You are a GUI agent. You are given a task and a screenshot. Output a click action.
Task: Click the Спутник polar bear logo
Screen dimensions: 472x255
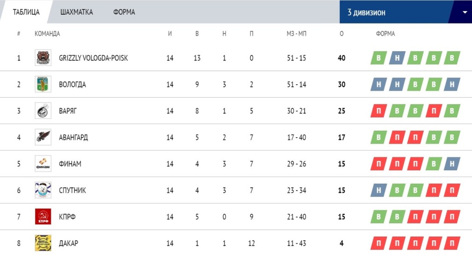[x=43, y=190]
